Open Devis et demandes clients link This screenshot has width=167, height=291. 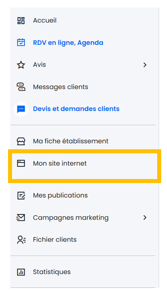[x=76, y=109]
